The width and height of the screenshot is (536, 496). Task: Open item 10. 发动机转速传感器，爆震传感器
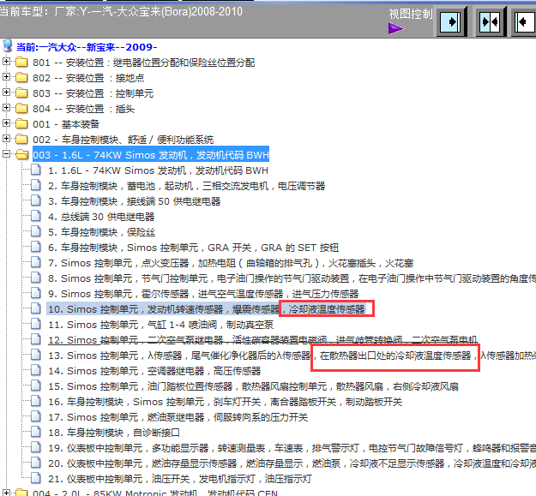point(206,309)
